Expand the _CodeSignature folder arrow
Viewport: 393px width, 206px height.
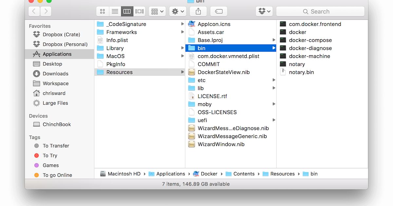182,24
